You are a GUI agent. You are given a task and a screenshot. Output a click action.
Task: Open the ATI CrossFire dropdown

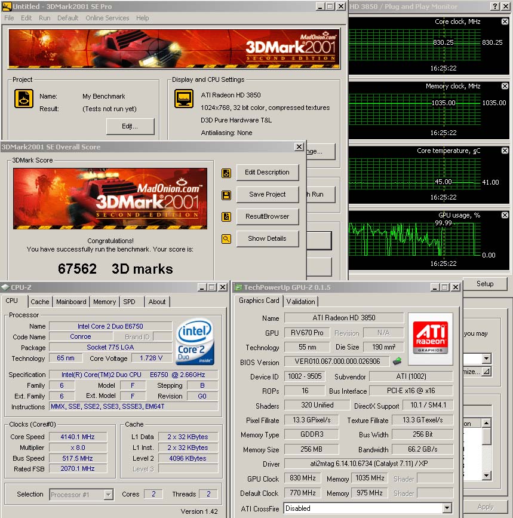(447, 508)
